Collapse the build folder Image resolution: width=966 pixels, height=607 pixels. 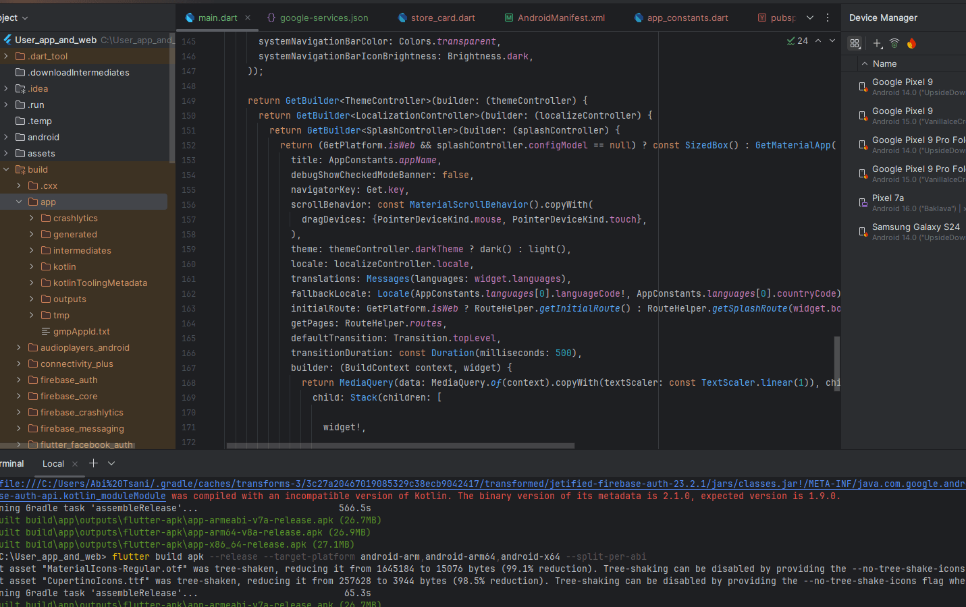click(6, 169)
